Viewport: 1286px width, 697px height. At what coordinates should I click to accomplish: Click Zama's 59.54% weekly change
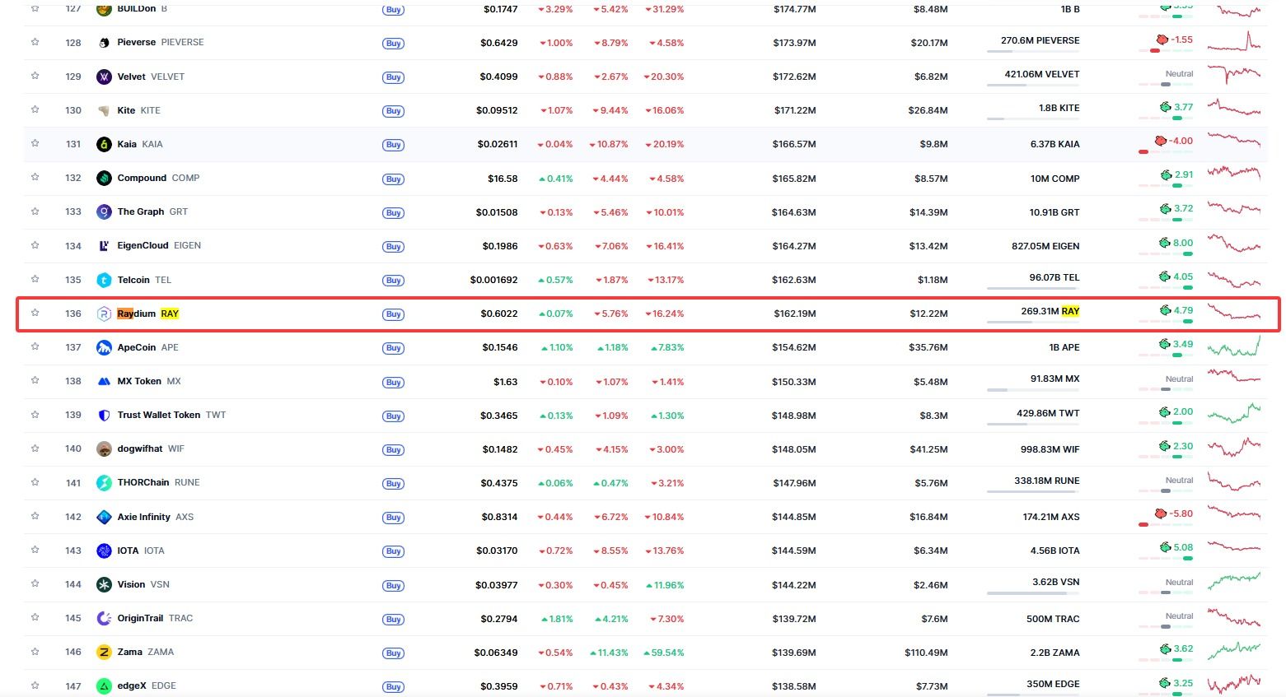coord(663,653)
